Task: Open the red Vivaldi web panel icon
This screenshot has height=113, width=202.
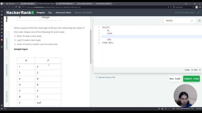Action: (x=2, y=40)
